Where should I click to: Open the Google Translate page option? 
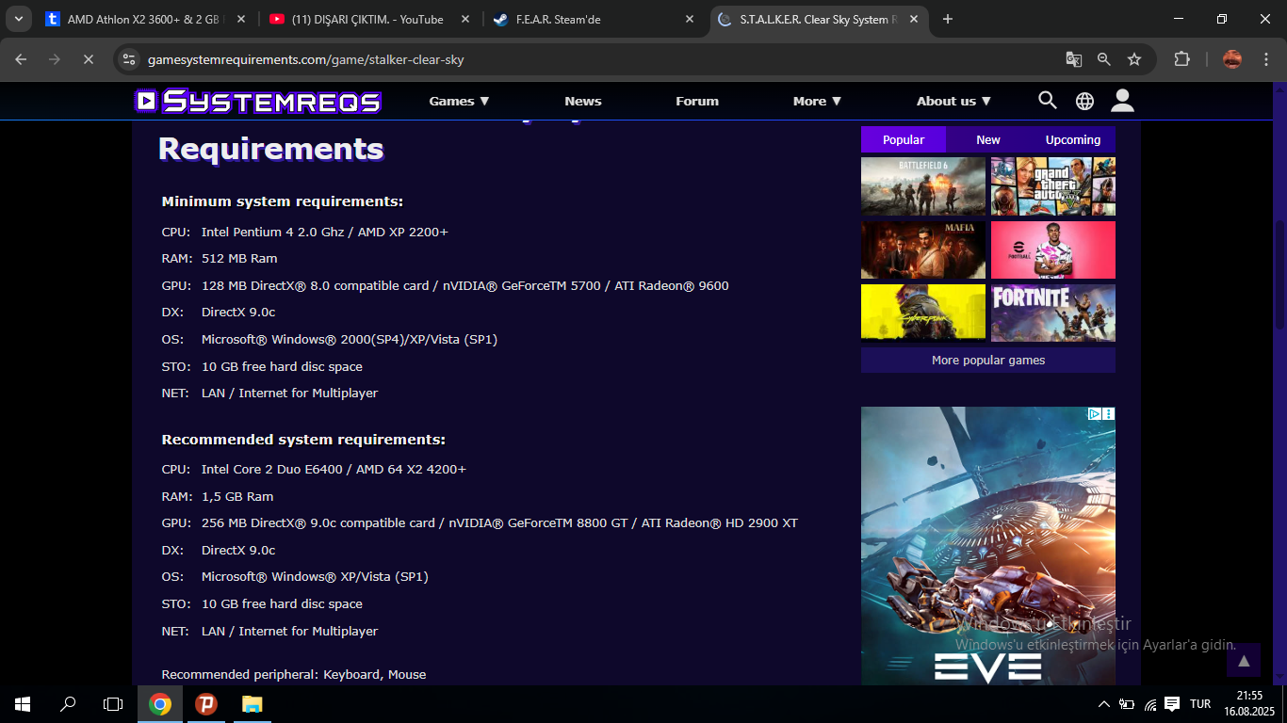pyautogui.click(x=1074, y=59)
